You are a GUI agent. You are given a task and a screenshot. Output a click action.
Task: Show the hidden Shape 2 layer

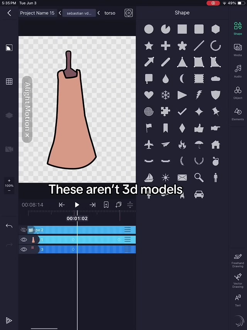pyautogui.click(x=24, y=230)
